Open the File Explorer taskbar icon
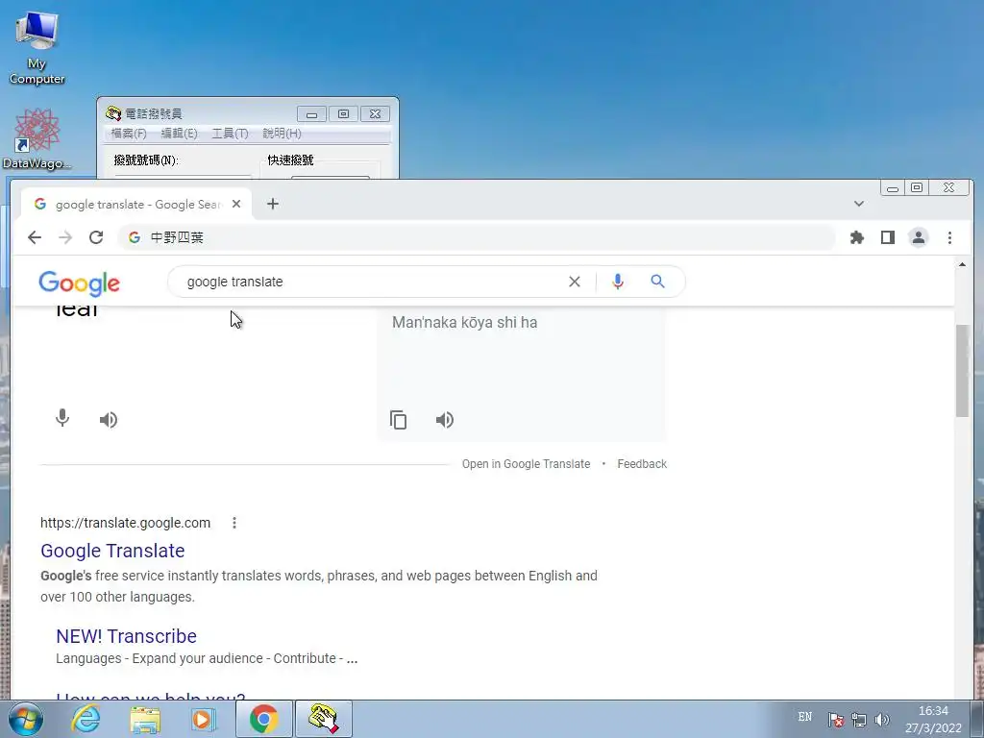The width and height of the screenshot is (984, 738). point(144,719)
